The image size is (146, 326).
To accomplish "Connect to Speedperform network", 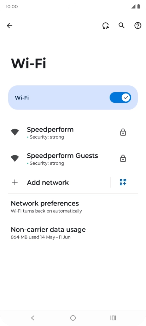I will (x=73, y=133).
